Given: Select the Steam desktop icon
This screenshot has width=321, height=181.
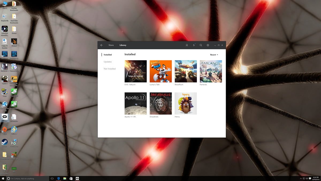Looking at the screenshot, I should tap(5, 143).
